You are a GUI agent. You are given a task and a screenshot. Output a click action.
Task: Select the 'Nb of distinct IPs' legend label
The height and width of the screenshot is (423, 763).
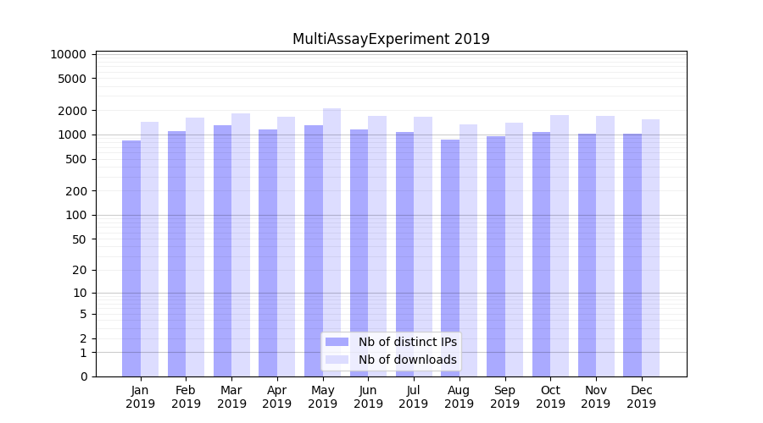pos(407,342)
